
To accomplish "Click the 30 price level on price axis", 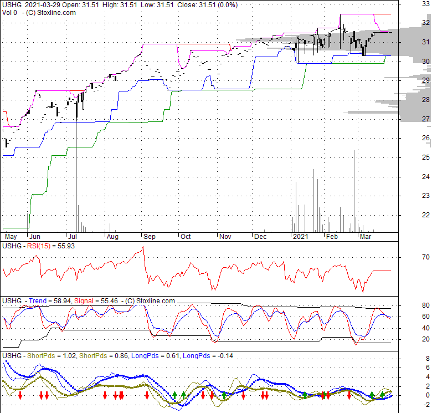I will (426, 61).
